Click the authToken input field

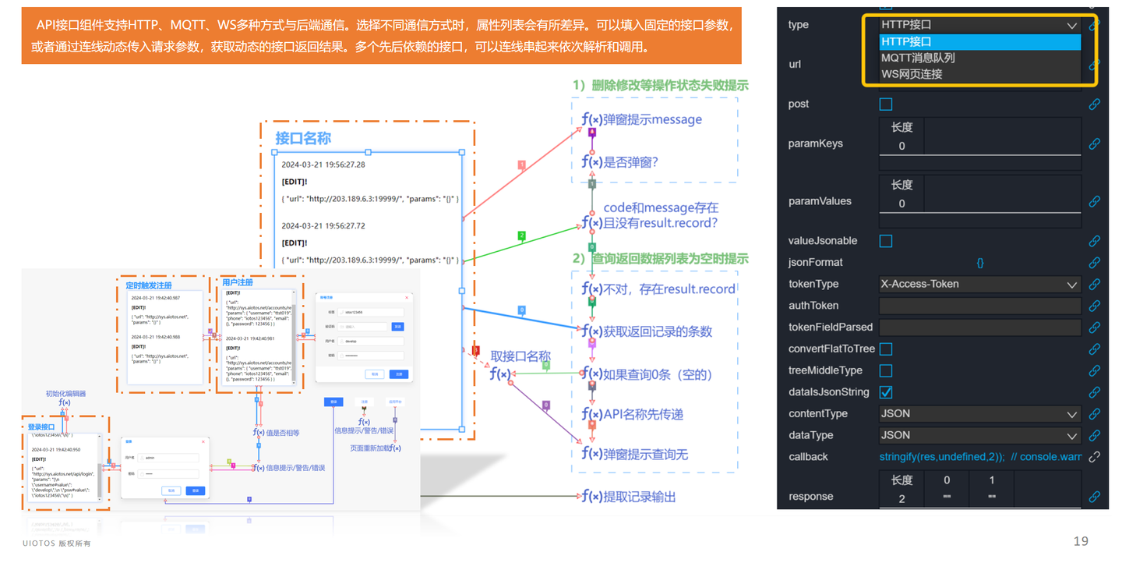(x=980, y=306)
